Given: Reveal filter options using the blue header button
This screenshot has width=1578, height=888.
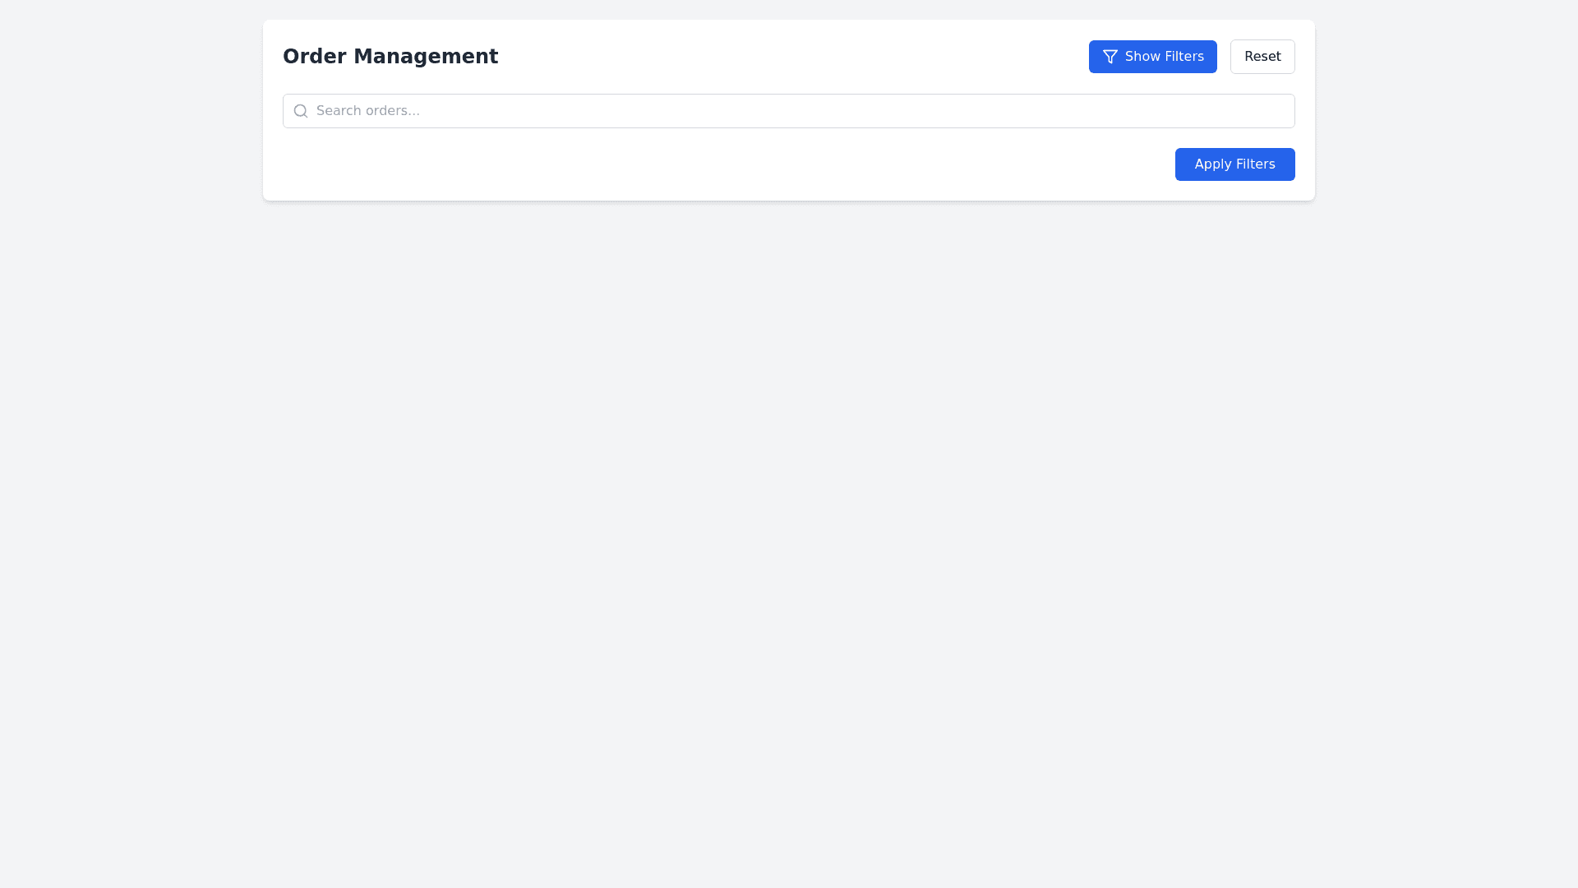Looking at the screenshot, I should click(1152, 57).
